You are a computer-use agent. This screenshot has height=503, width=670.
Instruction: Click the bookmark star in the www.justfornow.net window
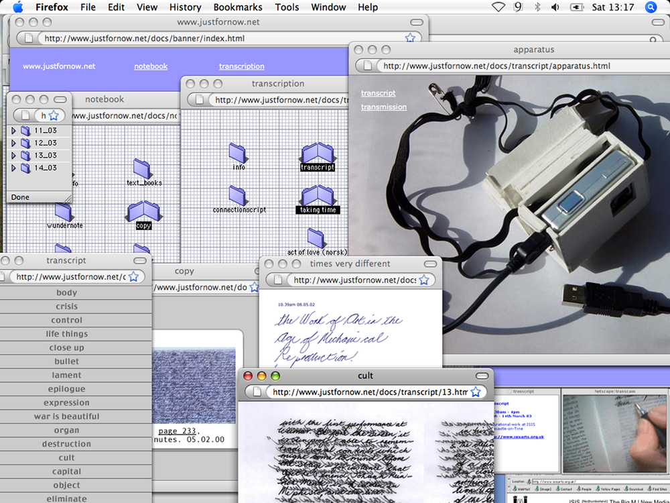[410, 38]
